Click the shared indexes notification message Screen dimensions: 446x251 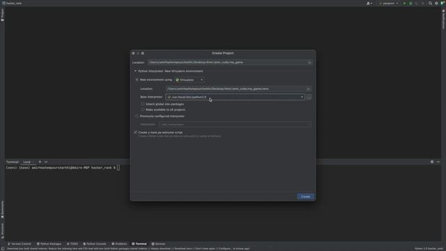coord(128,249)
